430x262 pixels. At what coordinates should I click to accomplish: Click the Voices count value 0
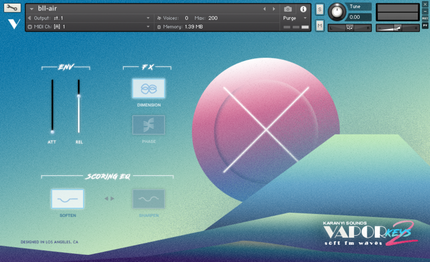pyautogui.click(x=187, y=18)
